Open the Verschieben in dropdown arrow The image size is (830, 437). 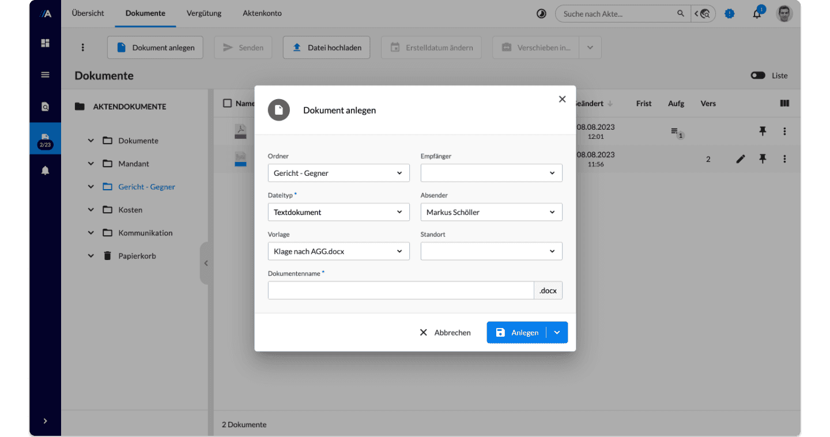pyautogui.click(x=590, y=47)
